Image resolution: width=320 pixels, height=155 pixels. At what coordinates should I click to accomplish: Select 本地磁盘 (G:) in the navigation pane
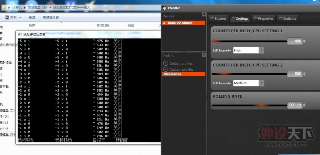point(7,134)
